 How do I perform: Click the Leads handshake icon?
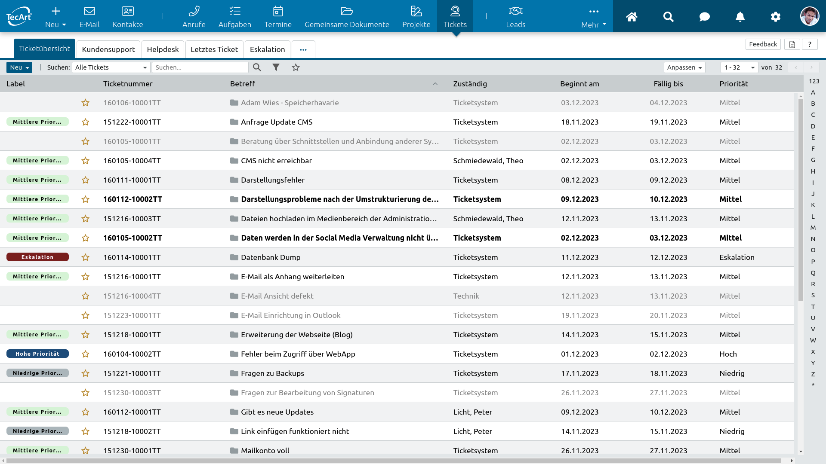point(515,12)
